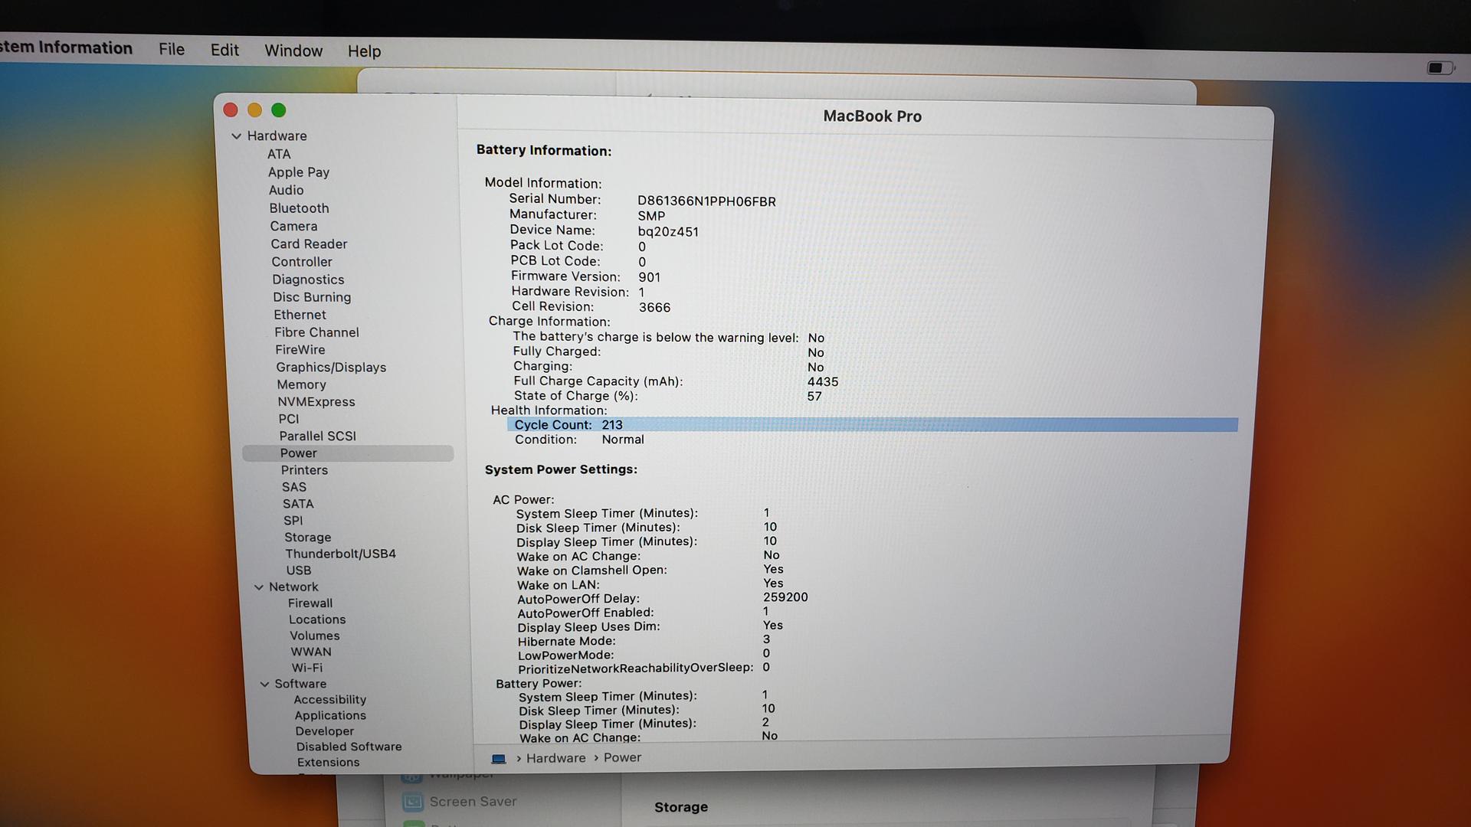Click the Screen Saver icon in background window
Screen dimensions: 1471x827
tap(413, 802)
